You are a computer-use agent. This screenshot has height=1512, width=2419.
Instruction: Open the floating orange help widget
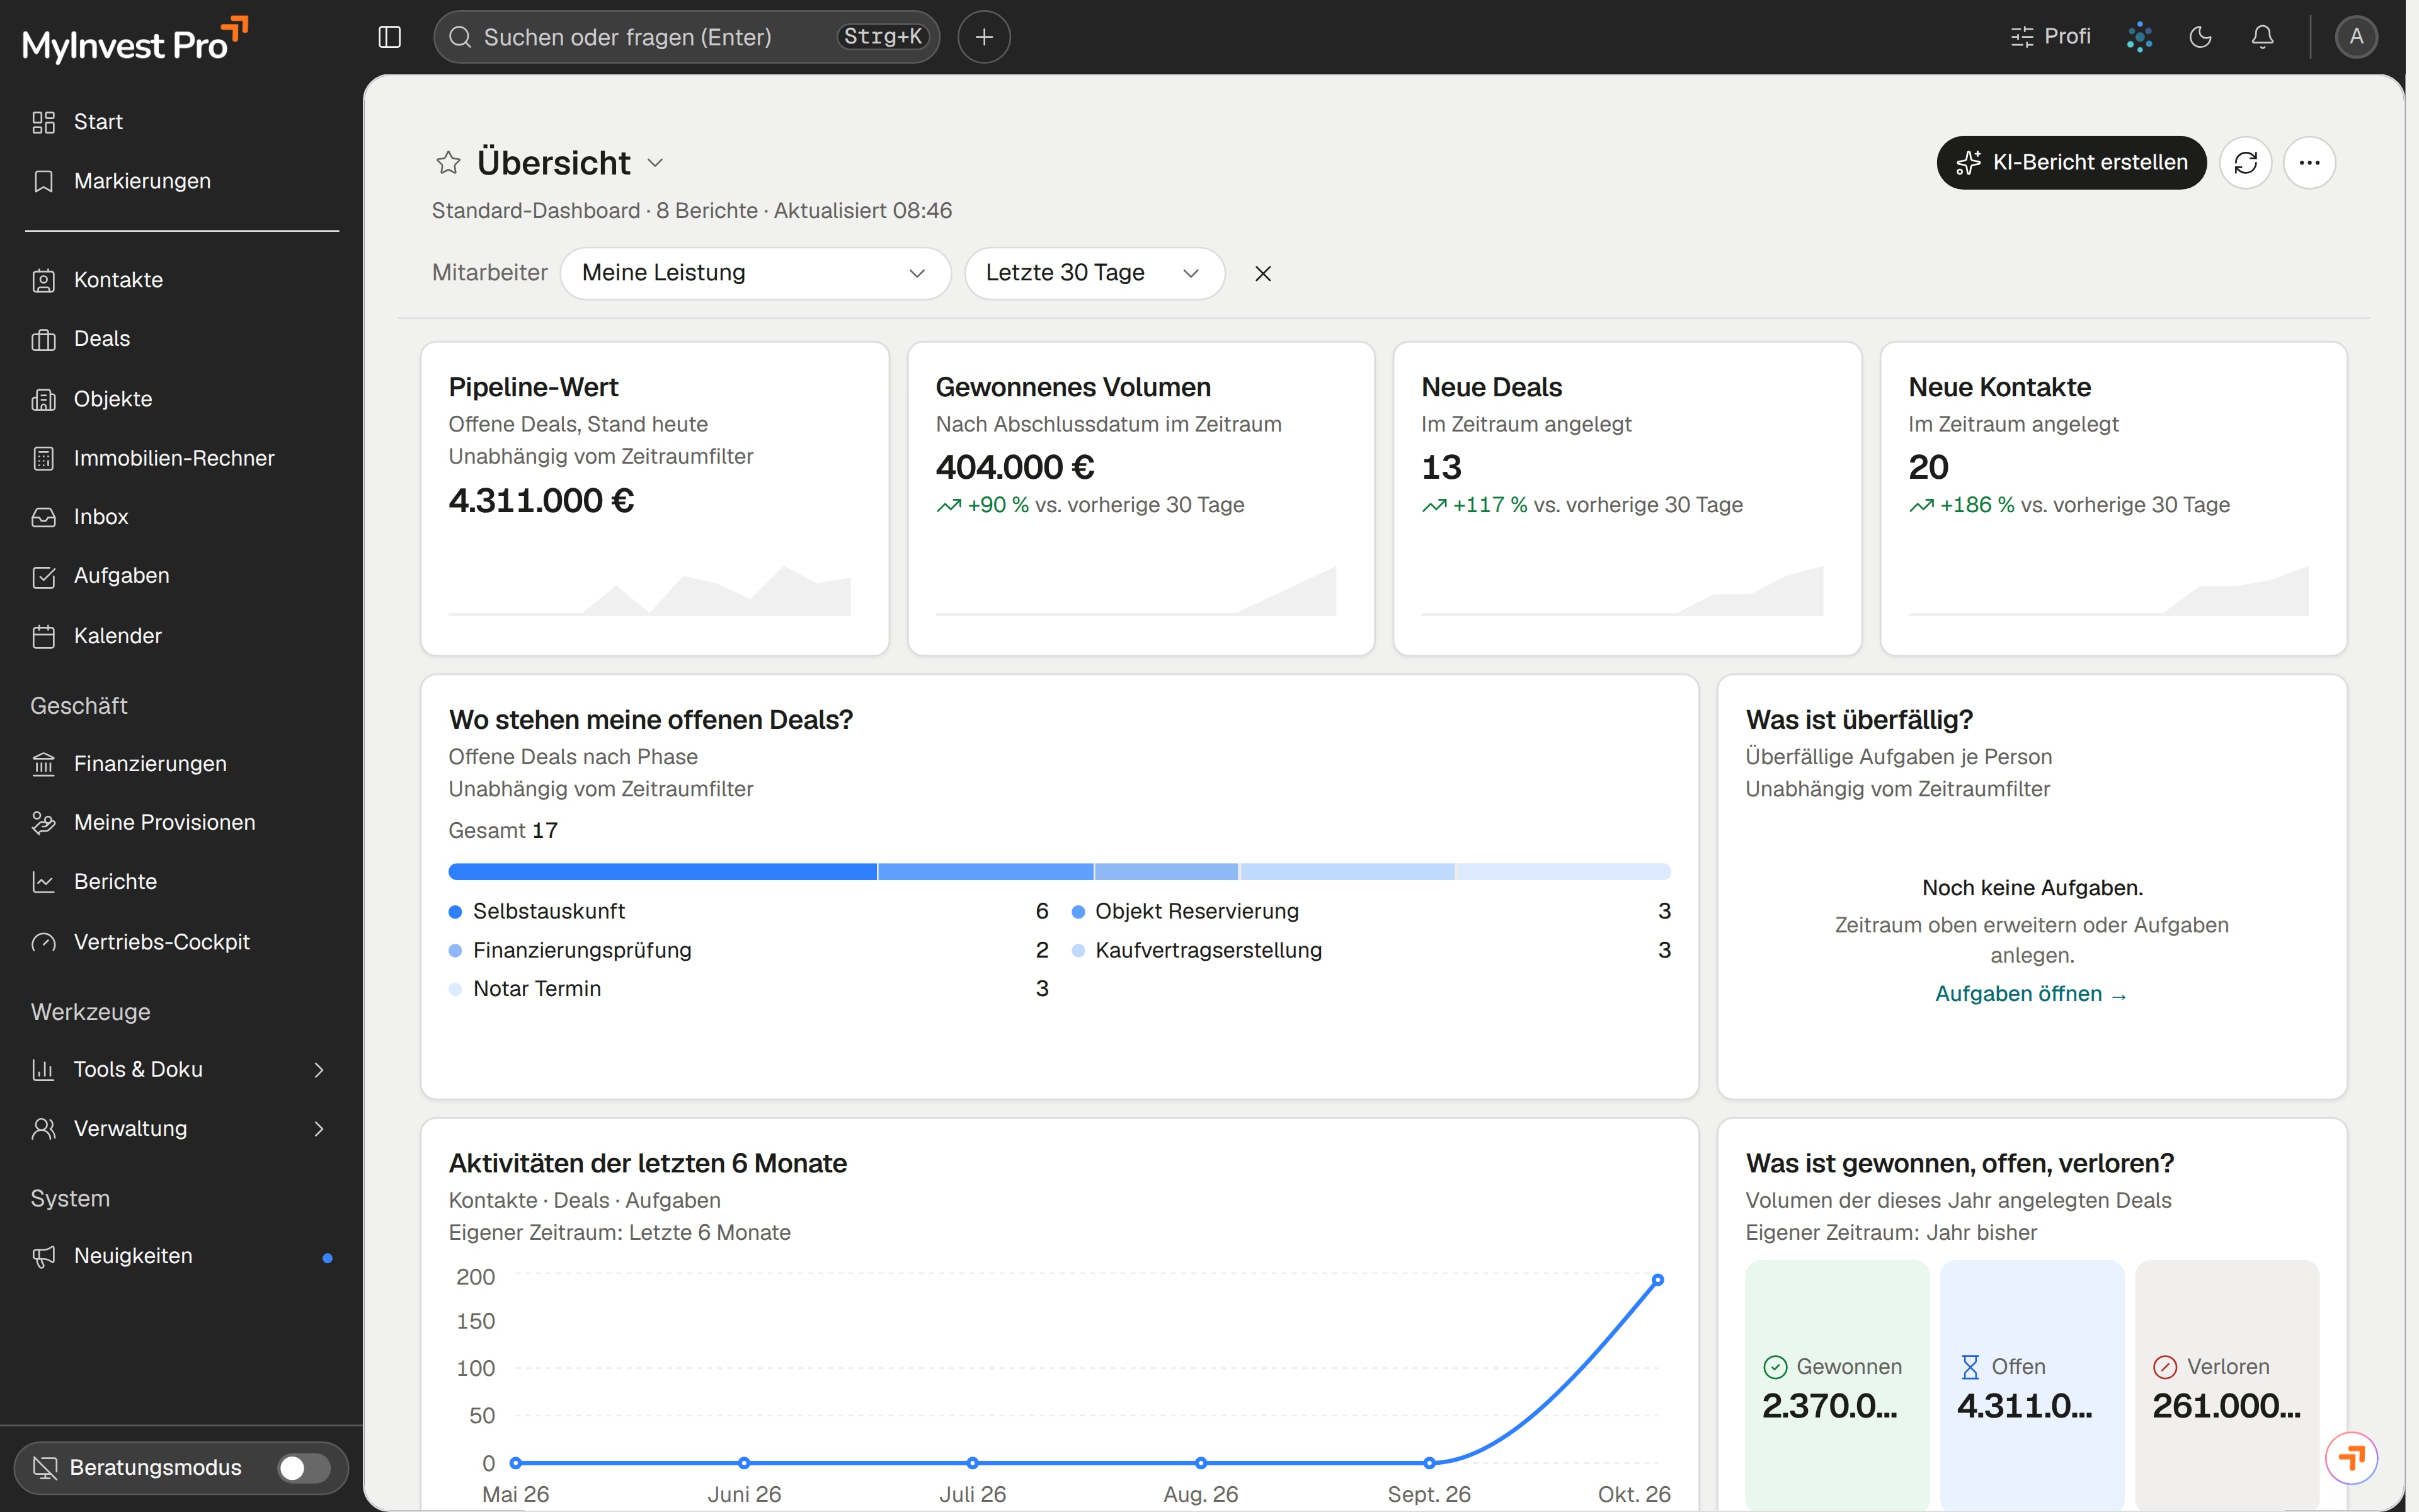coord(2351,1457)
